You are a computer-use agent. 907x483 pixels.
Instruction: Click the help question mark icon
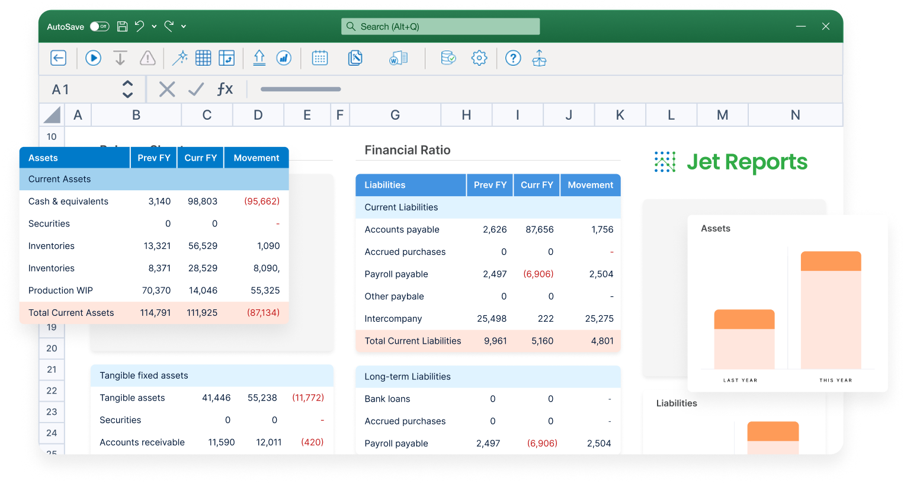pyautogui.click(x=513, y=58)
